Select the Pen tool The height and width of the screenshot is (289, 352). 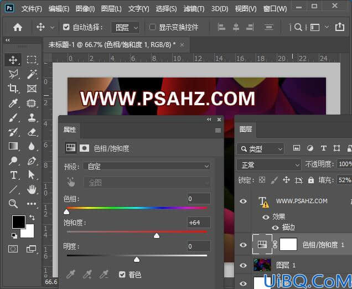32,161
